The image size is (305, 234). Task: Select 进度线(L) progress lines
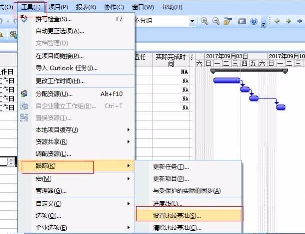(x=189, y=203)
